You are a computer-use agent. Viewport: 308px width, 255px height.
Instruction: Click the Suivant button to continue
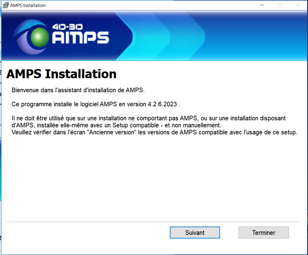pos(195,232)
